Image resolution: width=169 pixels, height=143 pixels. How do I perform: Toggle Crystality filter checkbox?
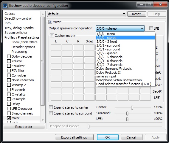9,94
